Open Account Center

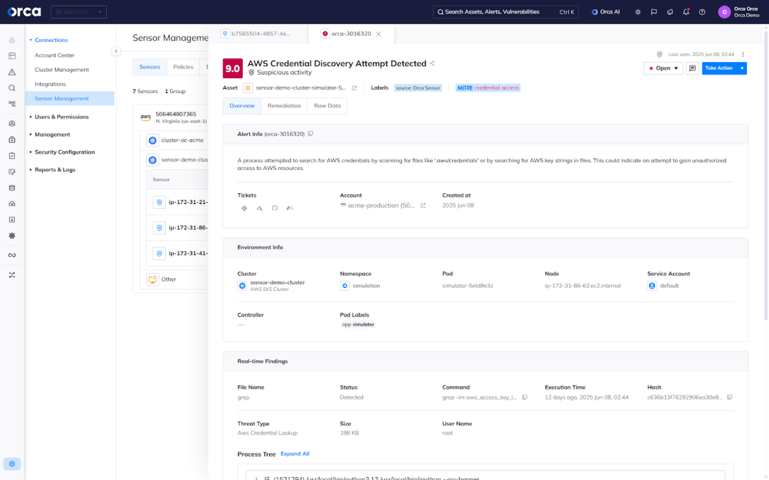(54, 55)
